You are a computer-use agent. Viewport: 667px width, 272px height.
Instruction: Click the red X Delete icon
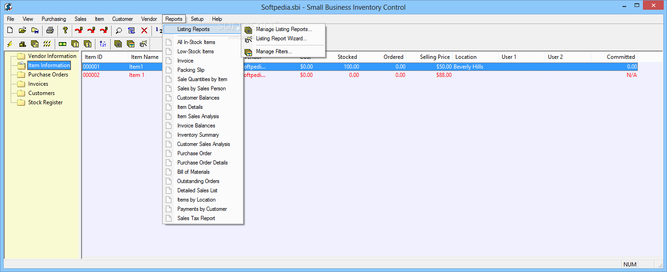pos(144,31)
